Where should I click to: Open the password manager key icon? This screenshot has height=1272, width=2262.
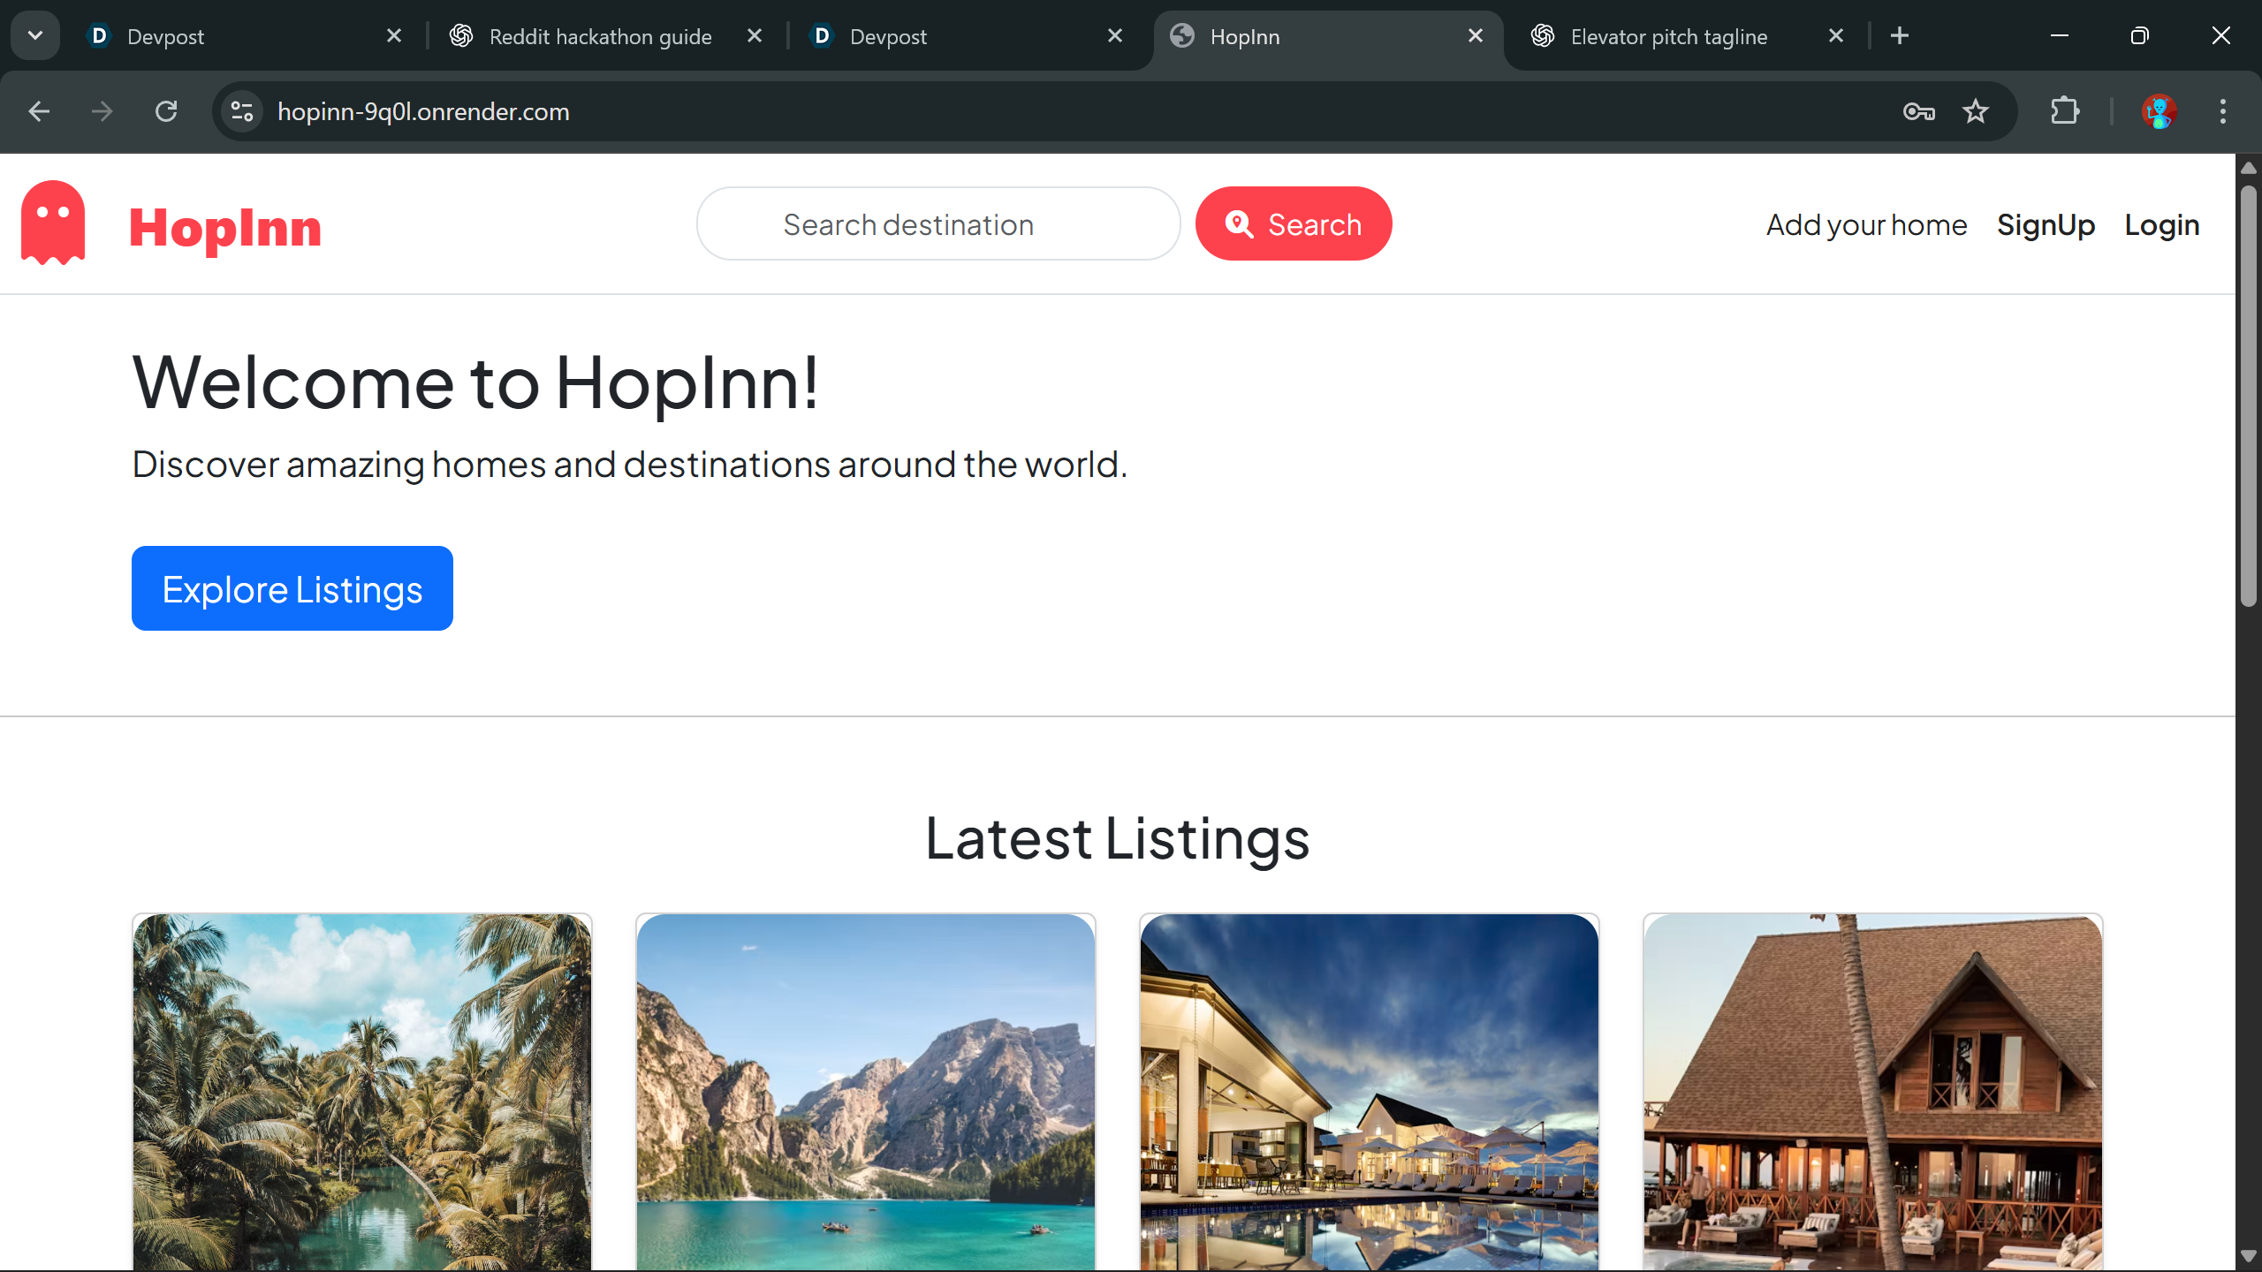coord(1918,111)
